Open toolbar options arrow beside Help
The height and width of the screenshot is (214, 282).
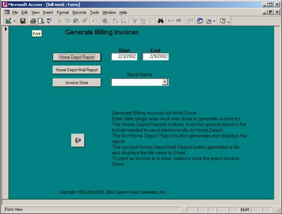pyautogui.click(x=228, y=22)
